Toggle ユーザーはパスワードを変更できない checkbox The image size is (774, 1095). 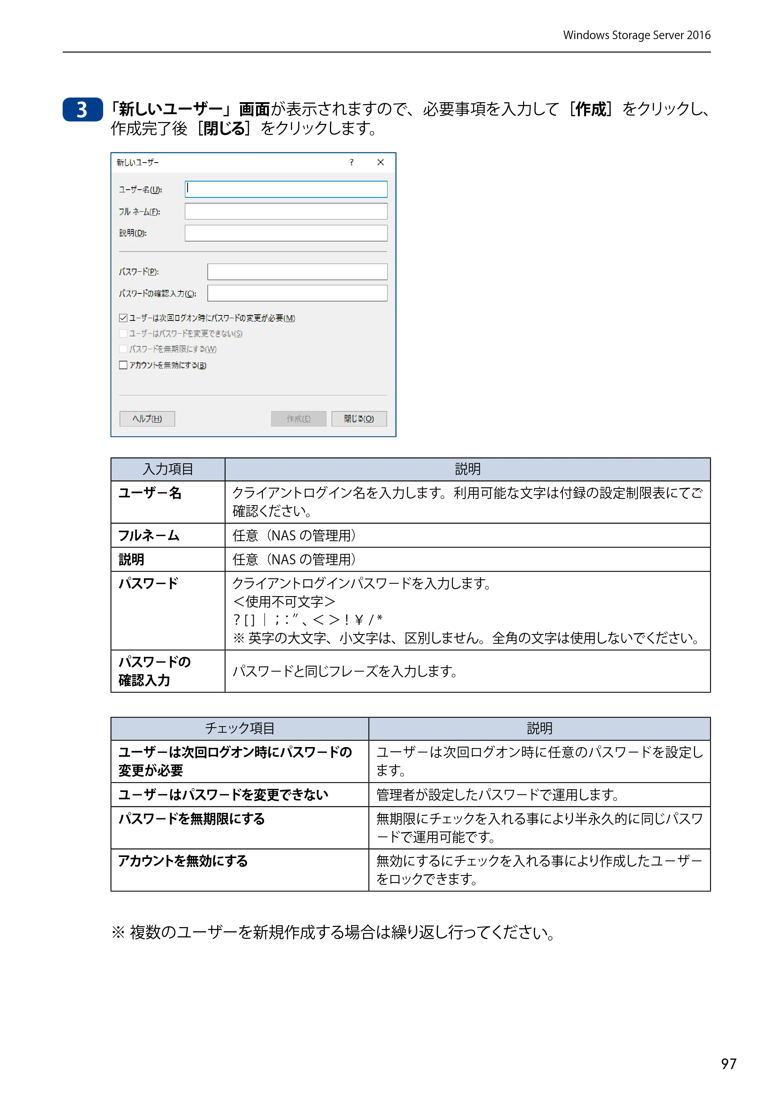point(123,333)
